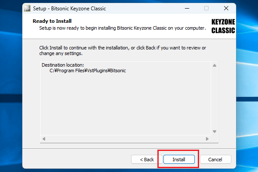Go back with the < Back button
Image resolution: width=258 pixels, height=172 pixels.
coord(147,160)
